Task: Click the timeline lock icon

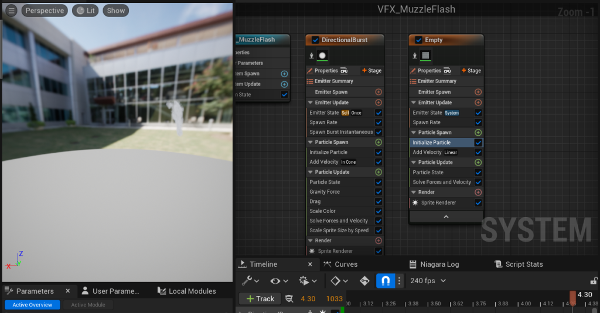Action: coord(594,281)
